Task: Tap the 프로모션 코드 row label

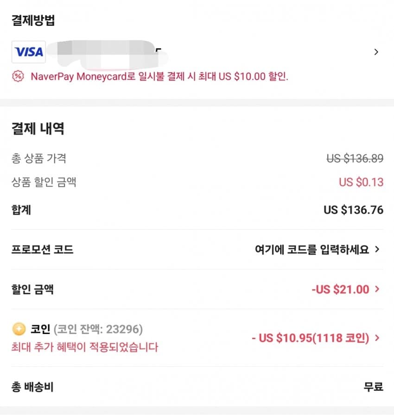Action: (42, 249)
